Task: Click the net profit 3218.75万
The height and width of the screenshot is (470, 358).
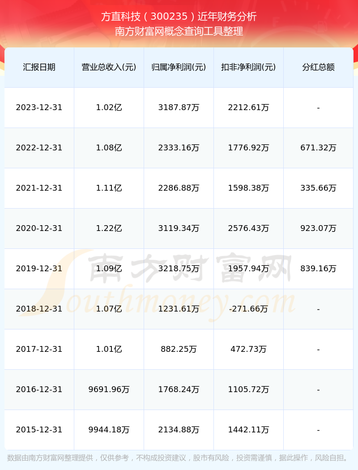Action: 179,269
